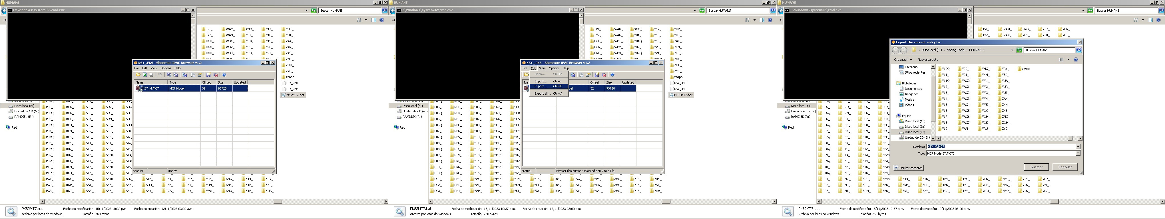Open Tipo MC7 Model file type dropdown
The height and width of the screenshot is (219, 1165).
tap(1078, 153)
